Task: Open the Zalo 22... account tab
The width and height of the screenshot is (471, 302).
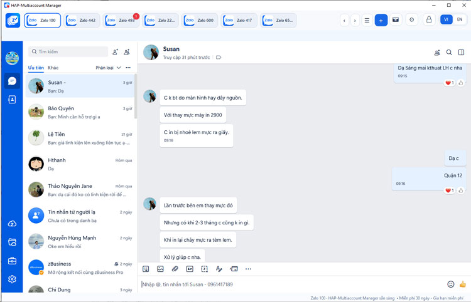Action: tap(160, 21)
